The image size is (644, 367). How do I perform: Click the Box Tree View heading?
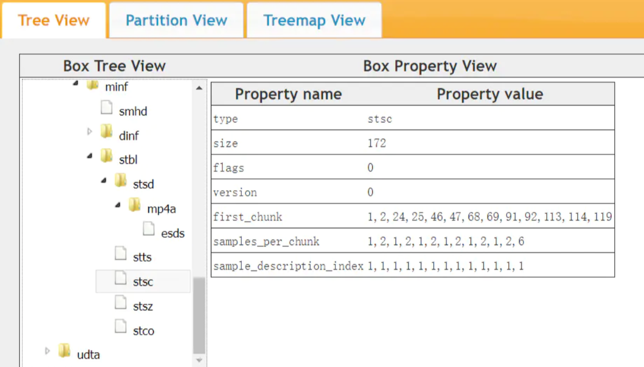point(114,66)
